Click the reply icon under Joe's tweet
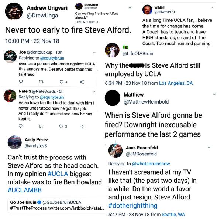Viewport: 217px width, 222px height. 21,81
